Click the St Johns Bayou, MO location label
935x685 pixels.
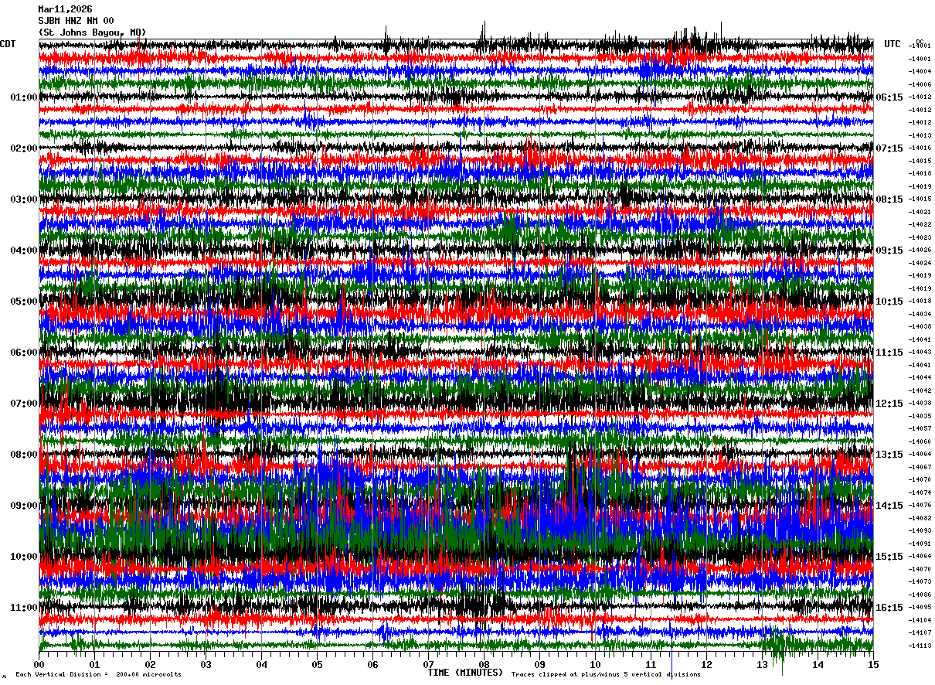coord(92,32)
